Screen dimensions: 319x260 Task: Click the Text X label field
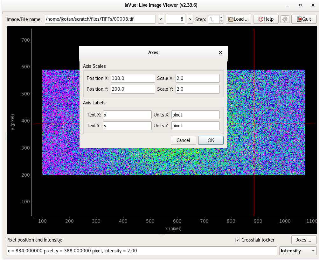tap(127, 115)
